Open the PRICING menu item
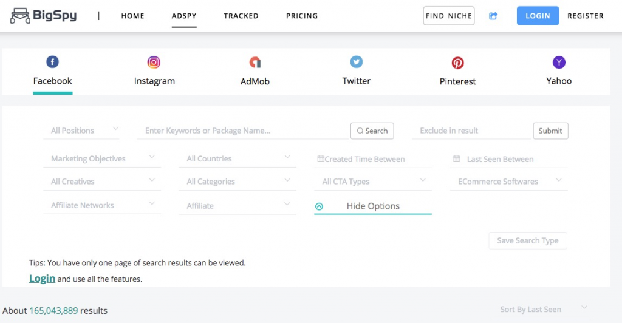 (x=302, y=16)
